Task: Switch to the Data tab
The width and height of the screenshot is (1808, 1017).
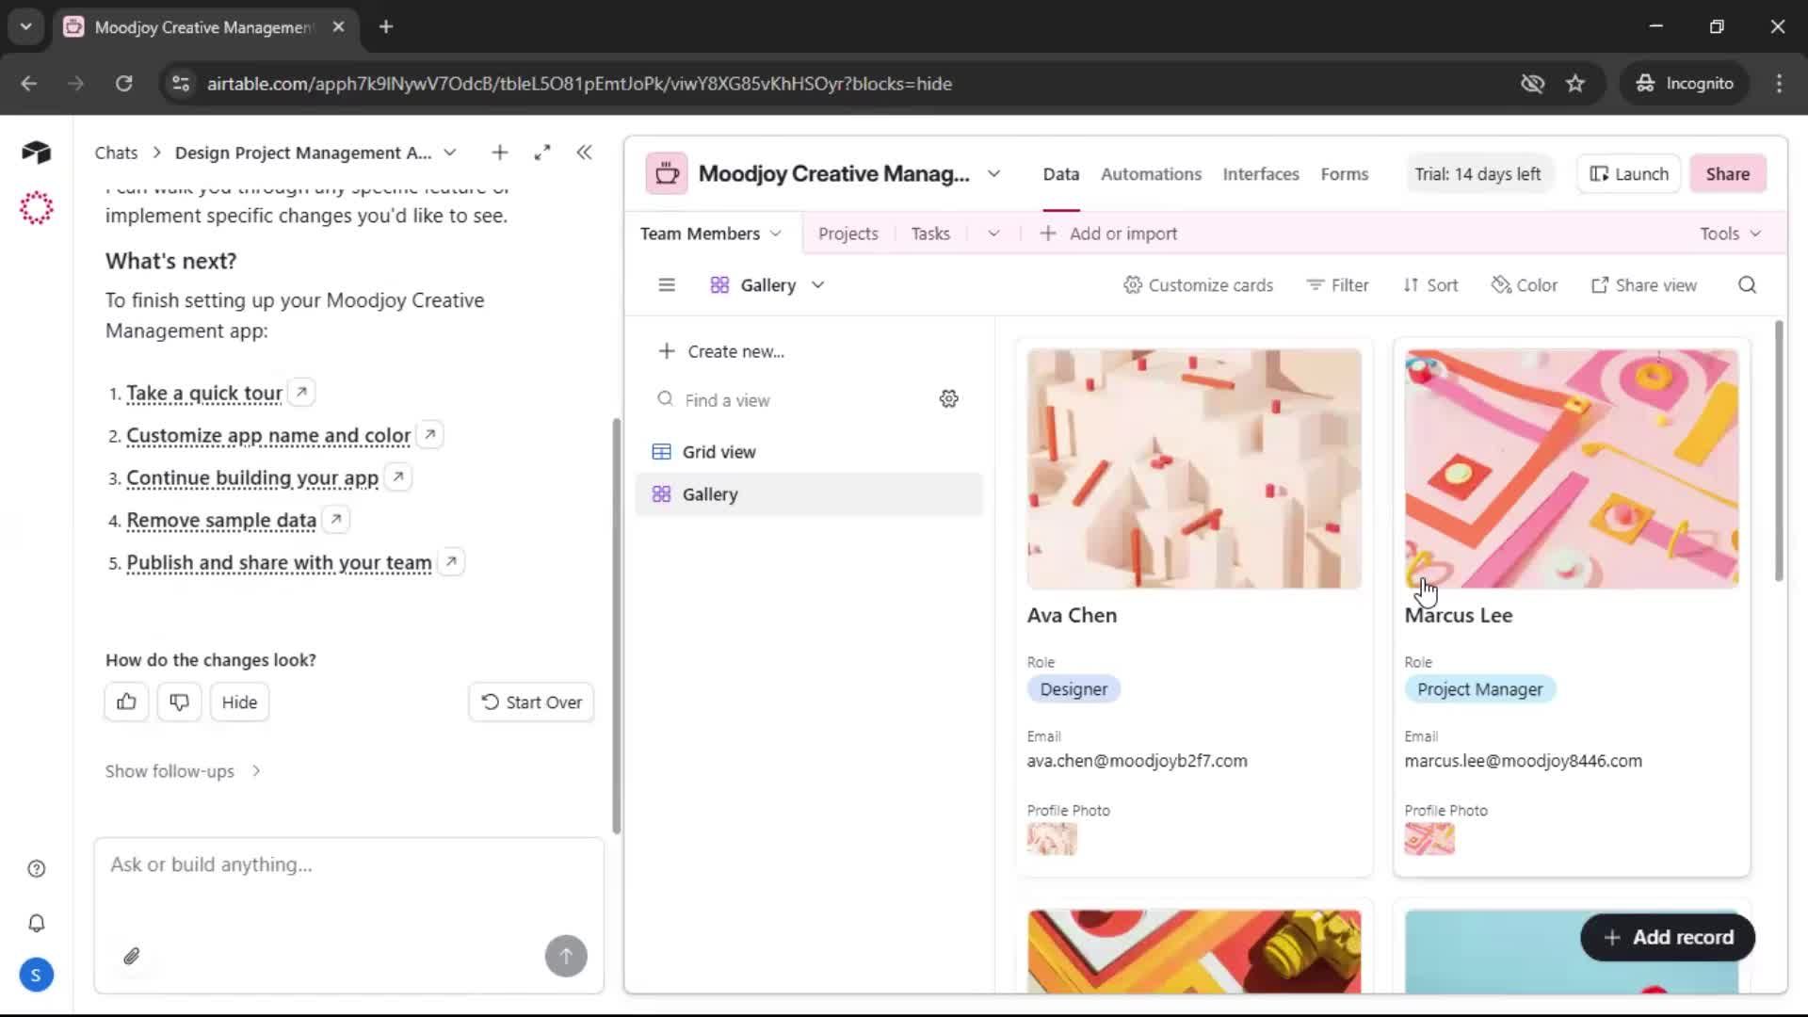Action: pos(1060,174)
